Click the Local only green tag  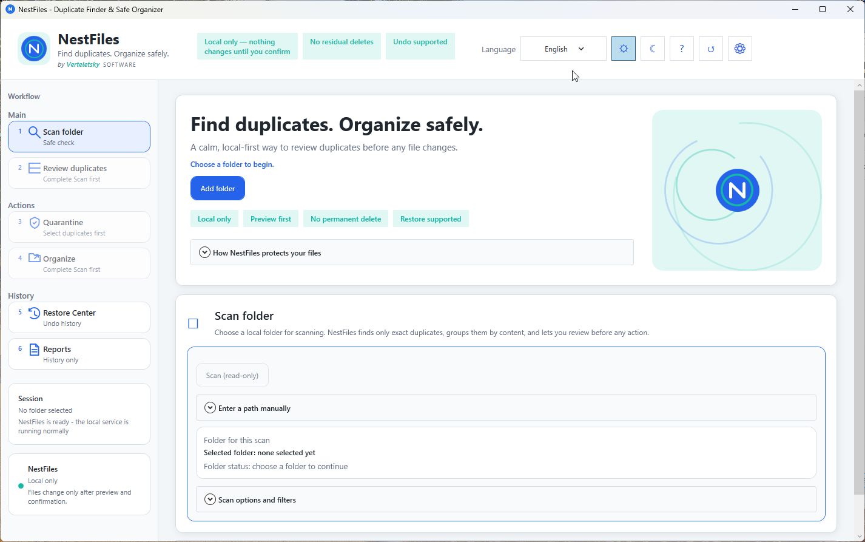pyautogui.click(x=214, y=218)
